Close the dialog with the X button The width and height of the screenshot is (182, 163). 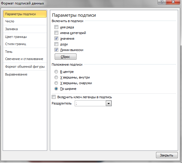point(173,2)
